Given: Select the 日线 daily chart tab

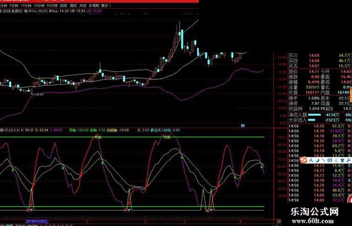Looking at the screenshot, I should point(64,6).
